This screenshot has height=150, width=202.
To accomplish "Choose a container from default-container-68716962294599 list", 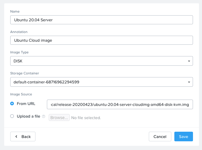I will [x=102, y=82].
